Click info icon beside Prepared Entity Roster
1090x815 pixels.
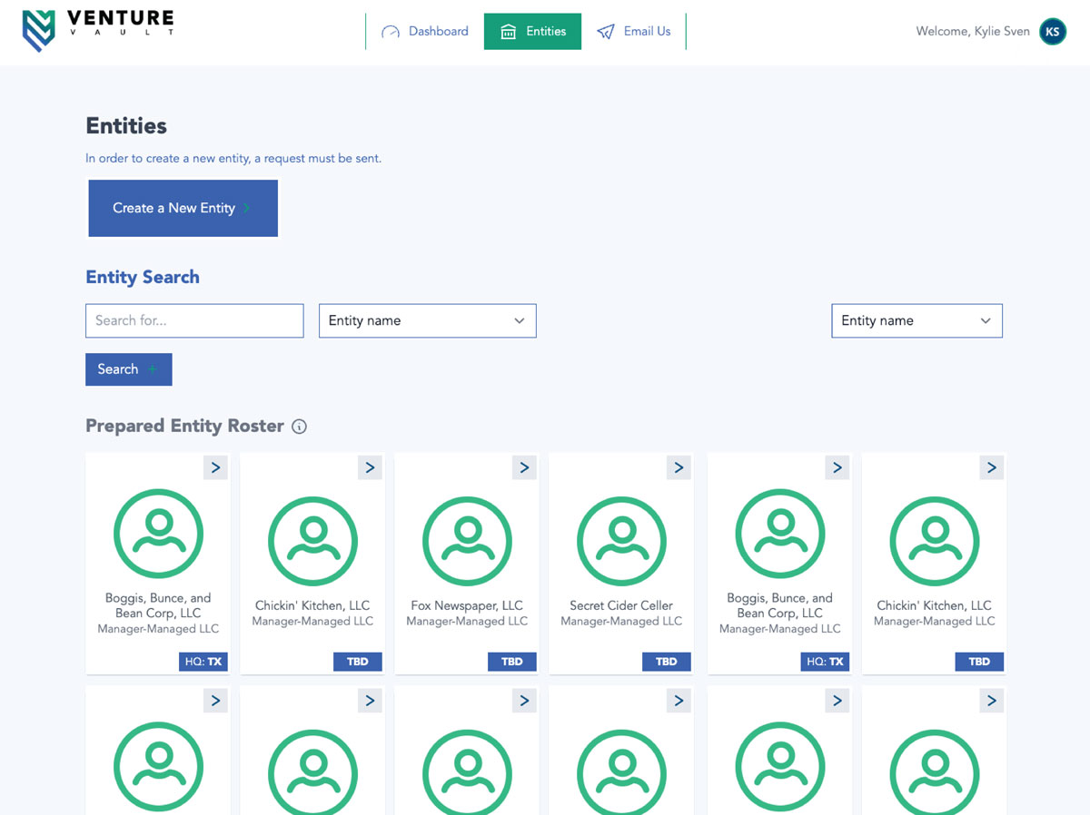click(x=299, y=427)
